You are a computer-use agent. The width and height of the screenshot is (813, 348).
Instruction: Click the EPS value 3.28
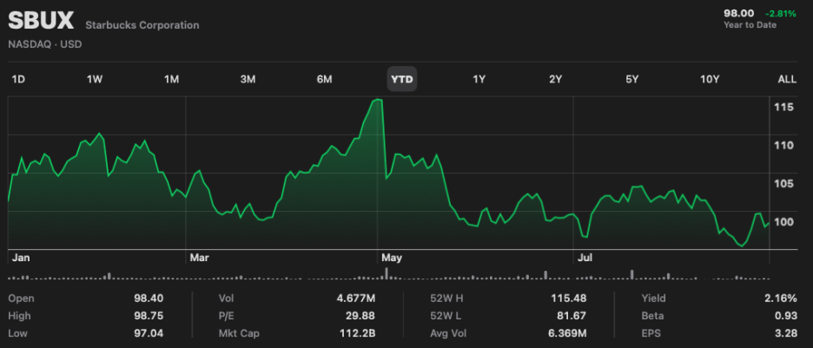[x=786, y=333]
